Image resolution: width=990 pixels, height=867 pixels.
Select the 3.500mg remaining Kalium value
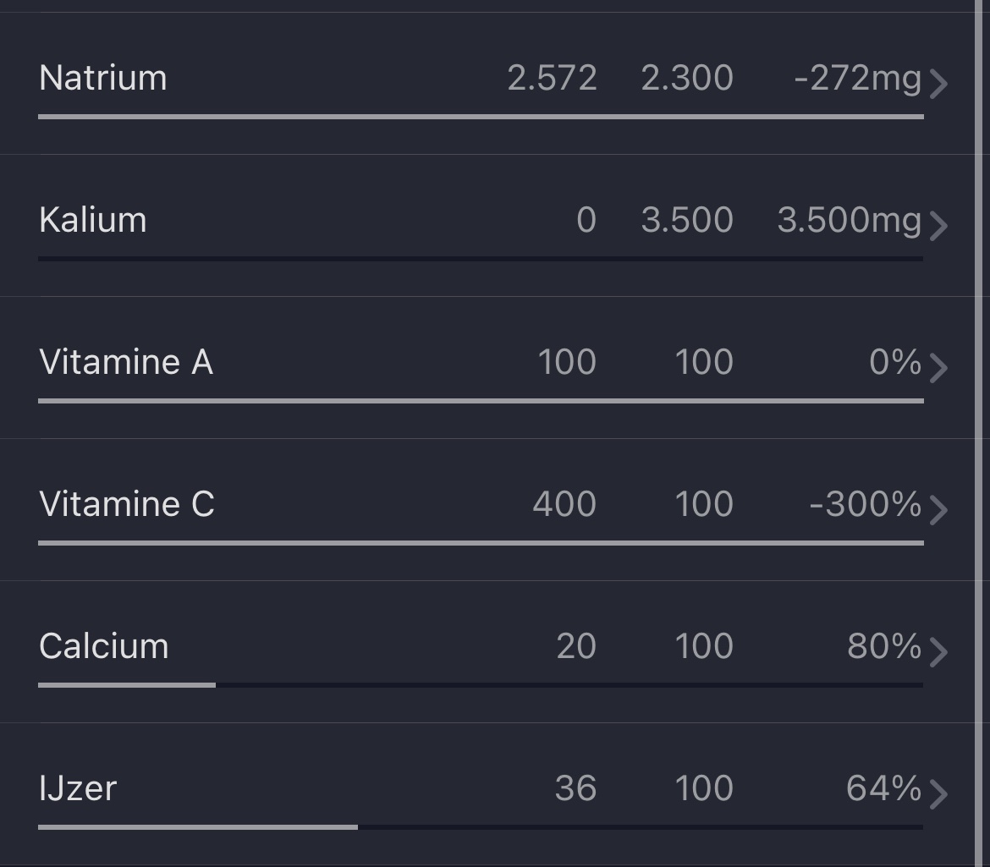click(x=849, y=220)
